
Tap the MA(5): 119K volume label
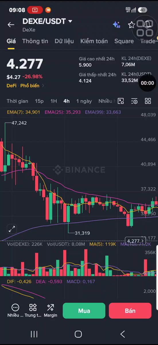tap(103, 244)
